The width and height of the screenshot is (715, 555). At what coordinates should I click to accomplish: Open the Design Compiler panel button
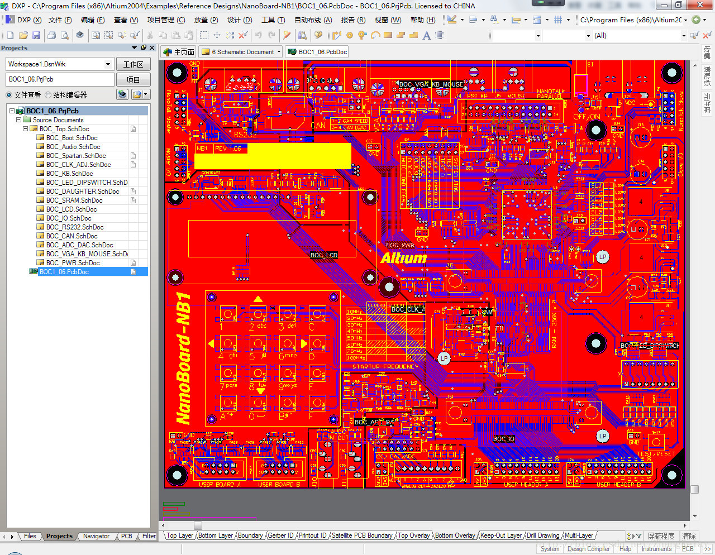coord(589,549)
